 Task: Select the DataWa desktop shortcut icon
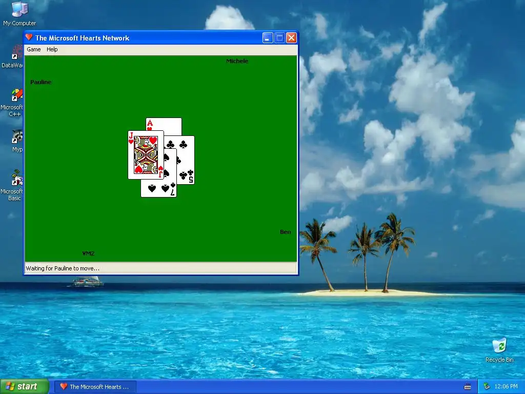(x=12, y=57)
